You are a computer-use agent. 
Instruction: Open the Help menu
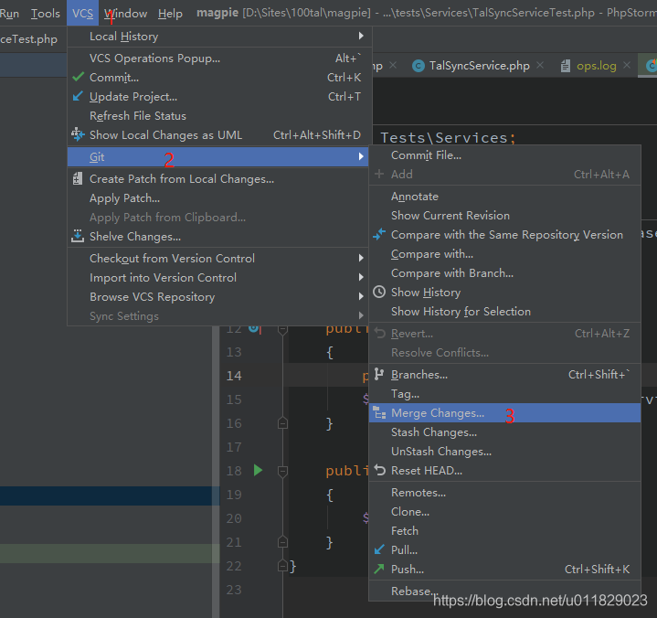click(170, 14)
